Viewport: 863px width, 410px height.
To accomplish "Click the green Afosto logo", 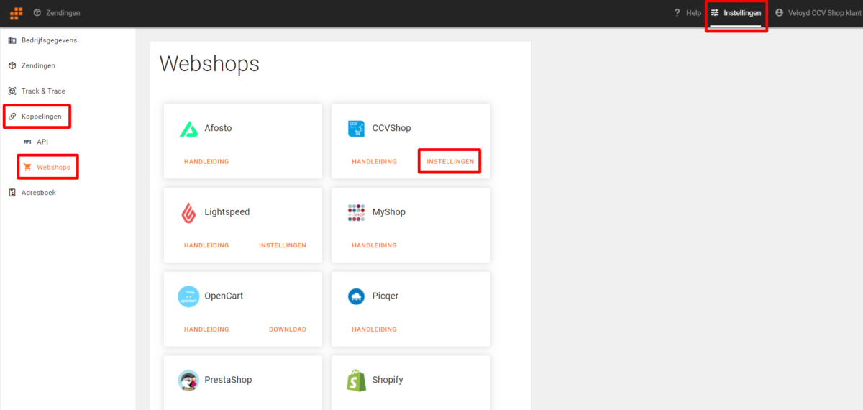I will point(188,129).
